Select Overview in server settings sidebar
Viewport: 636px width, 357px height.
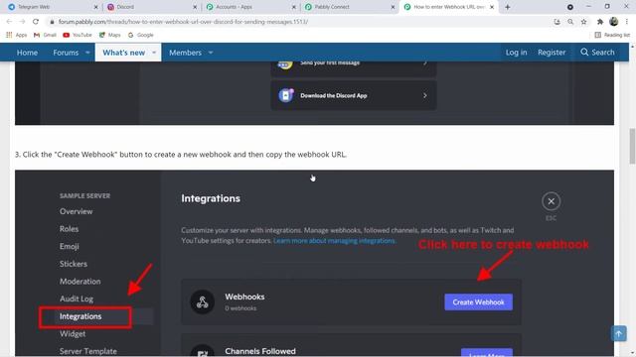[x=76, y=211]
